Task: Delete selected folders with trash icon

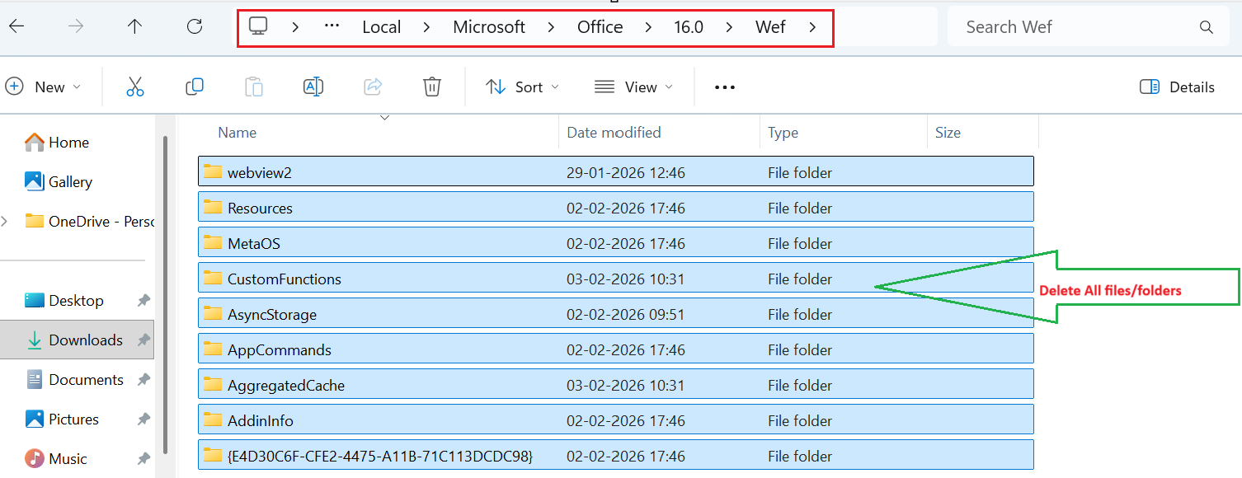Action: [x=432, y=87]
